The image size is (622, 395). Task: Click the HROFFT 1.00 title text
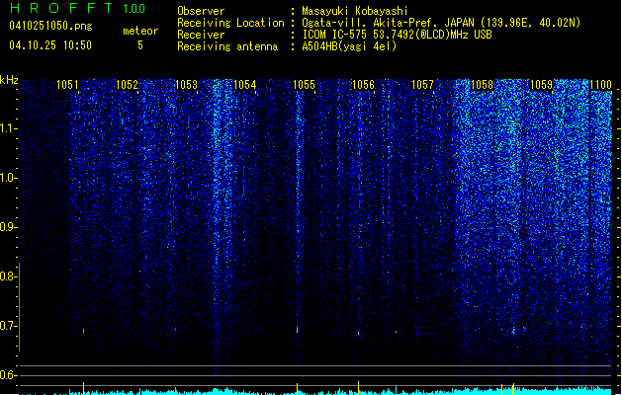78,8
